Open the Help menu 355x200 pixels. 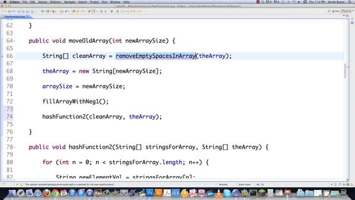pos(126,2)
